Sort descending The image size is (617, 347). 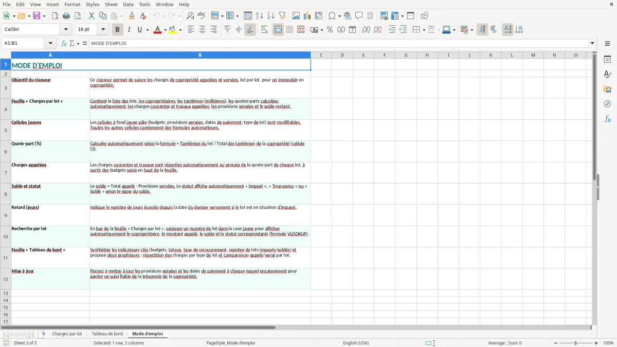tap(271, 16)
